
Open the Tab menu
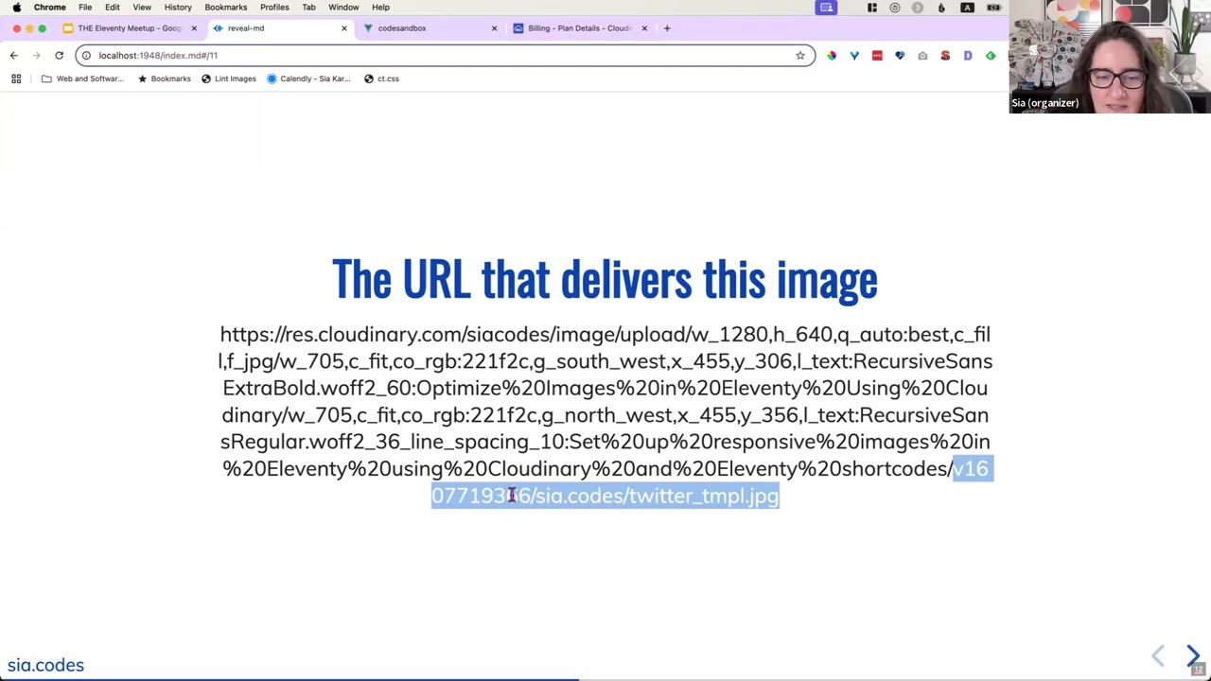308,8
